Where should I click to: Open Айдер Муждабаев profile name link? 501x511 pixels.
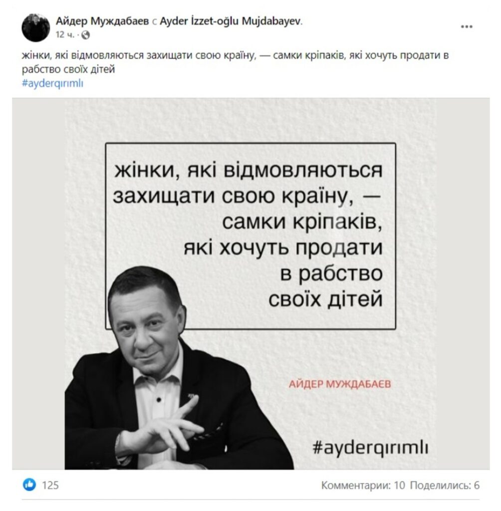[x=102, y=21]
